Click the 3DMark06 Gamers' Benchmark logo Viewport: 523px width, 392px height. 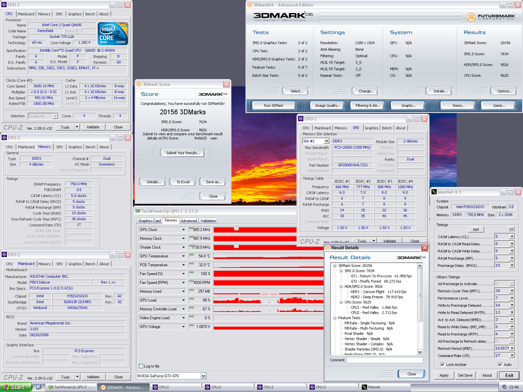[x=283, y=17]
